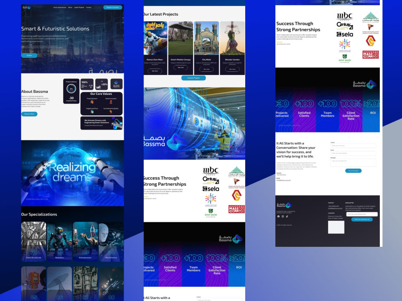Click See more on the Ramez Elon Masr card
The height and width of the screenshot is (301, 402).
click(155, 71)
